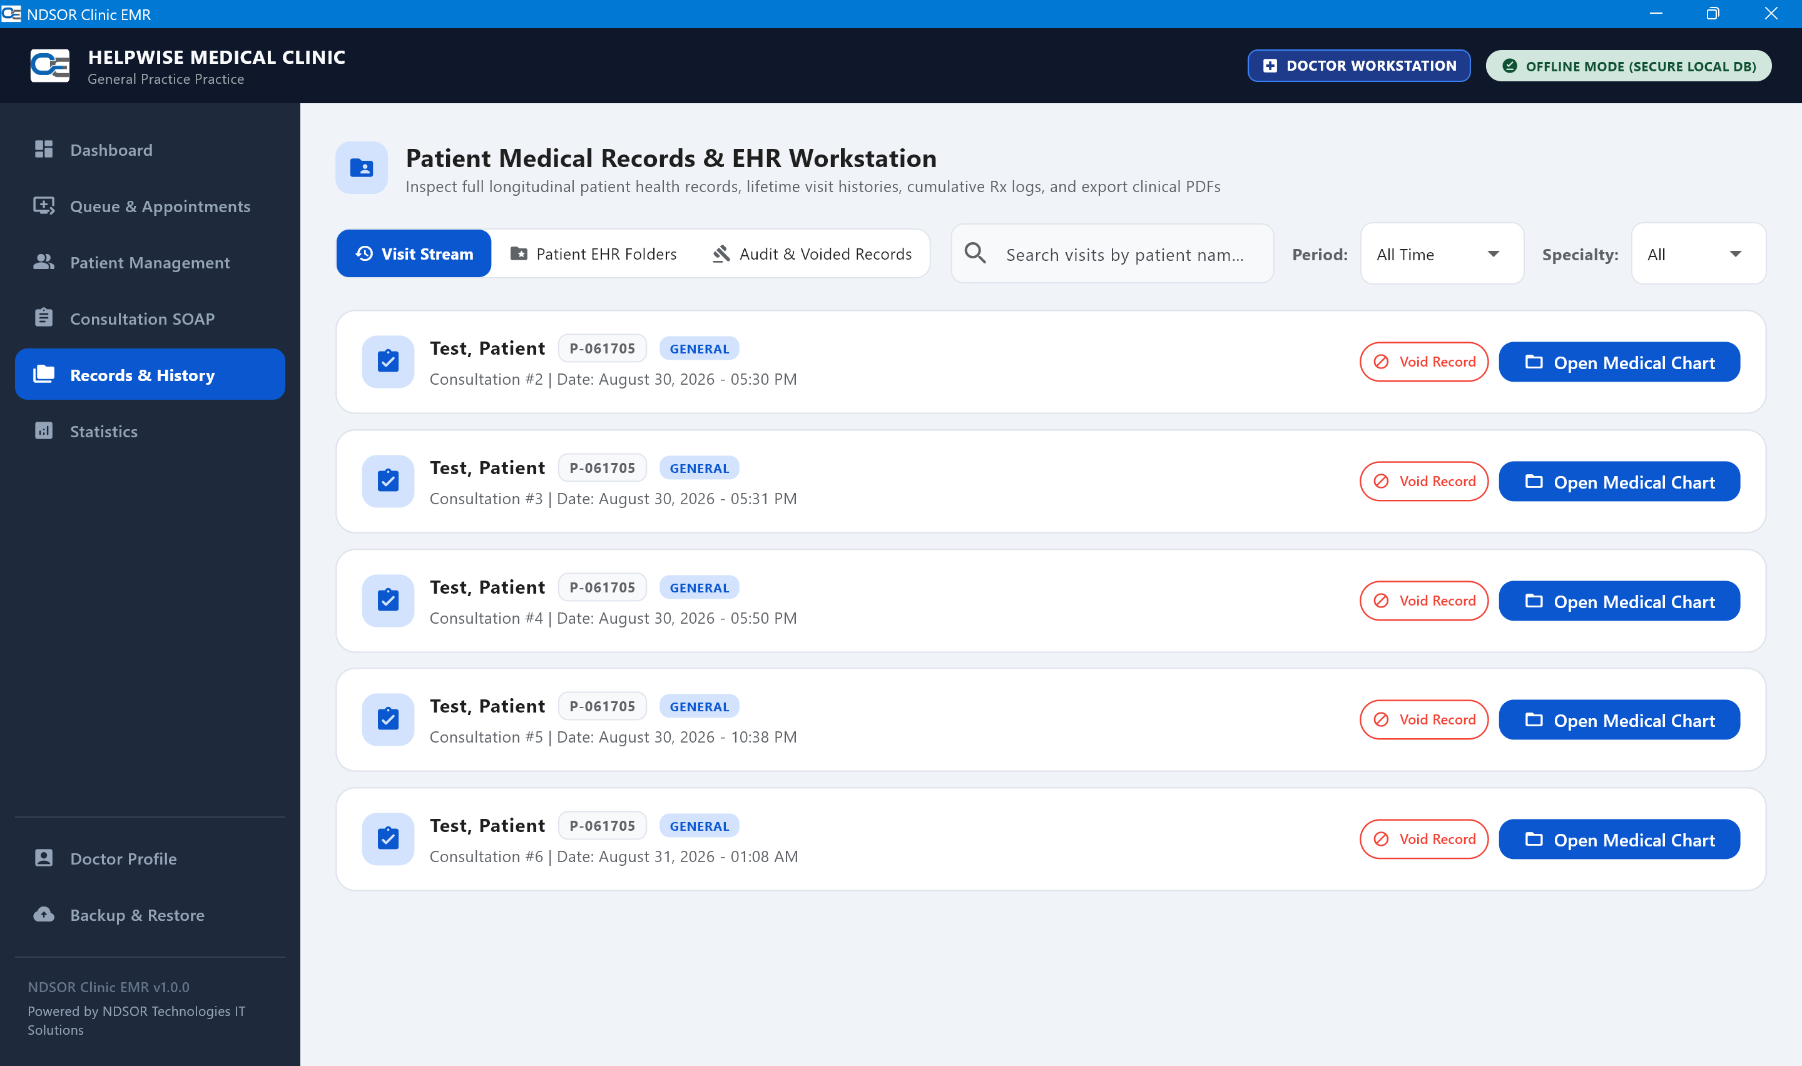Click the Backup & Restore cloud icon

tap(44, 915)
